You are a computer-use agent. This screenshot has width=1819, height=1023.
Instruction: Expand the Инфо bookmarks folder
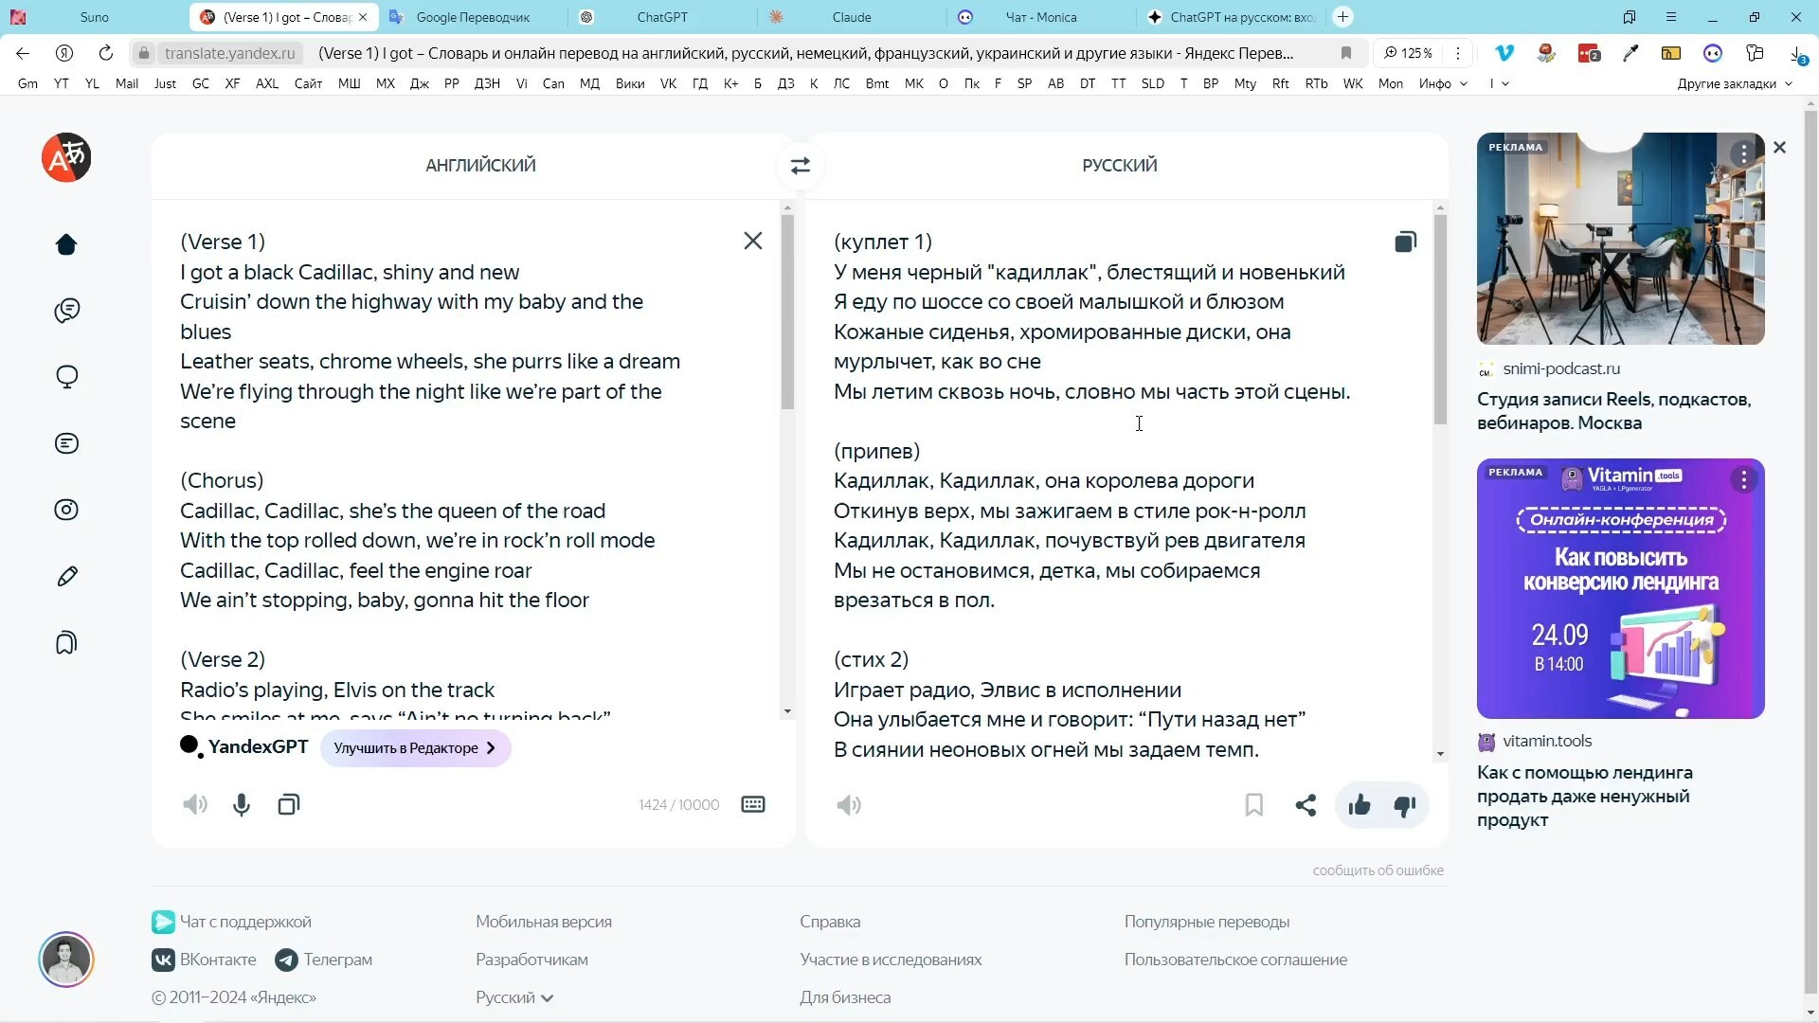coord(1443,83)
